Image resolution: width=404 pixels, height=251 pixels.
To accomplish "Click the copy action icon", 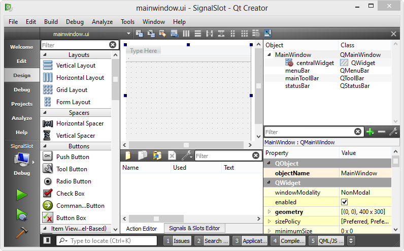I will (x=143, y=155).
